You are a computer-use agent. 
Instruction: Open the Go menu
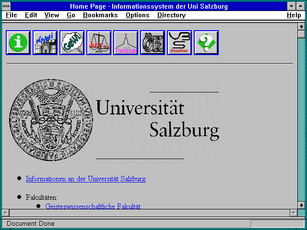coord(71,15)
